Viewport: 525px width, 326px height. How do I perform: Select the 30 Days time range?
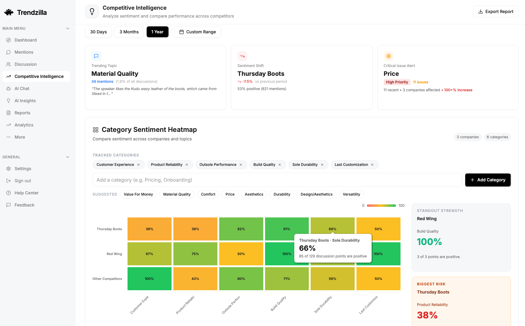pyautogui.click(x=98, y=32)
